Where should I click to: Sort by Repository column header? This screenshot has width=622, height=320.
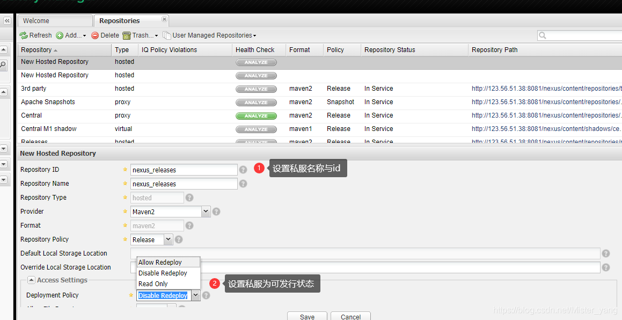click(64, 49)
